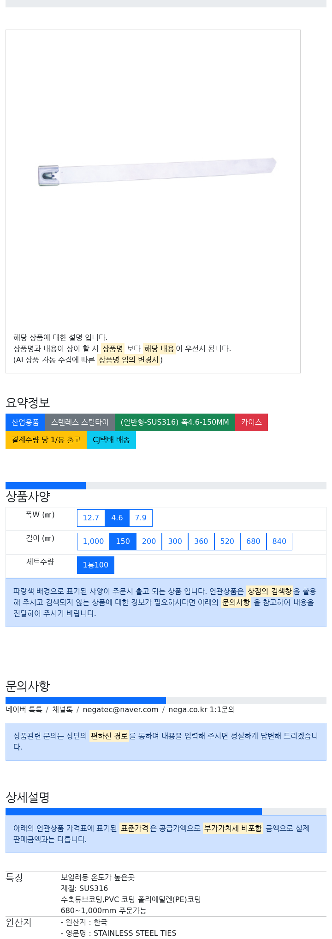Click the negatec@naver.com email contact

click(x=120, y=710)
